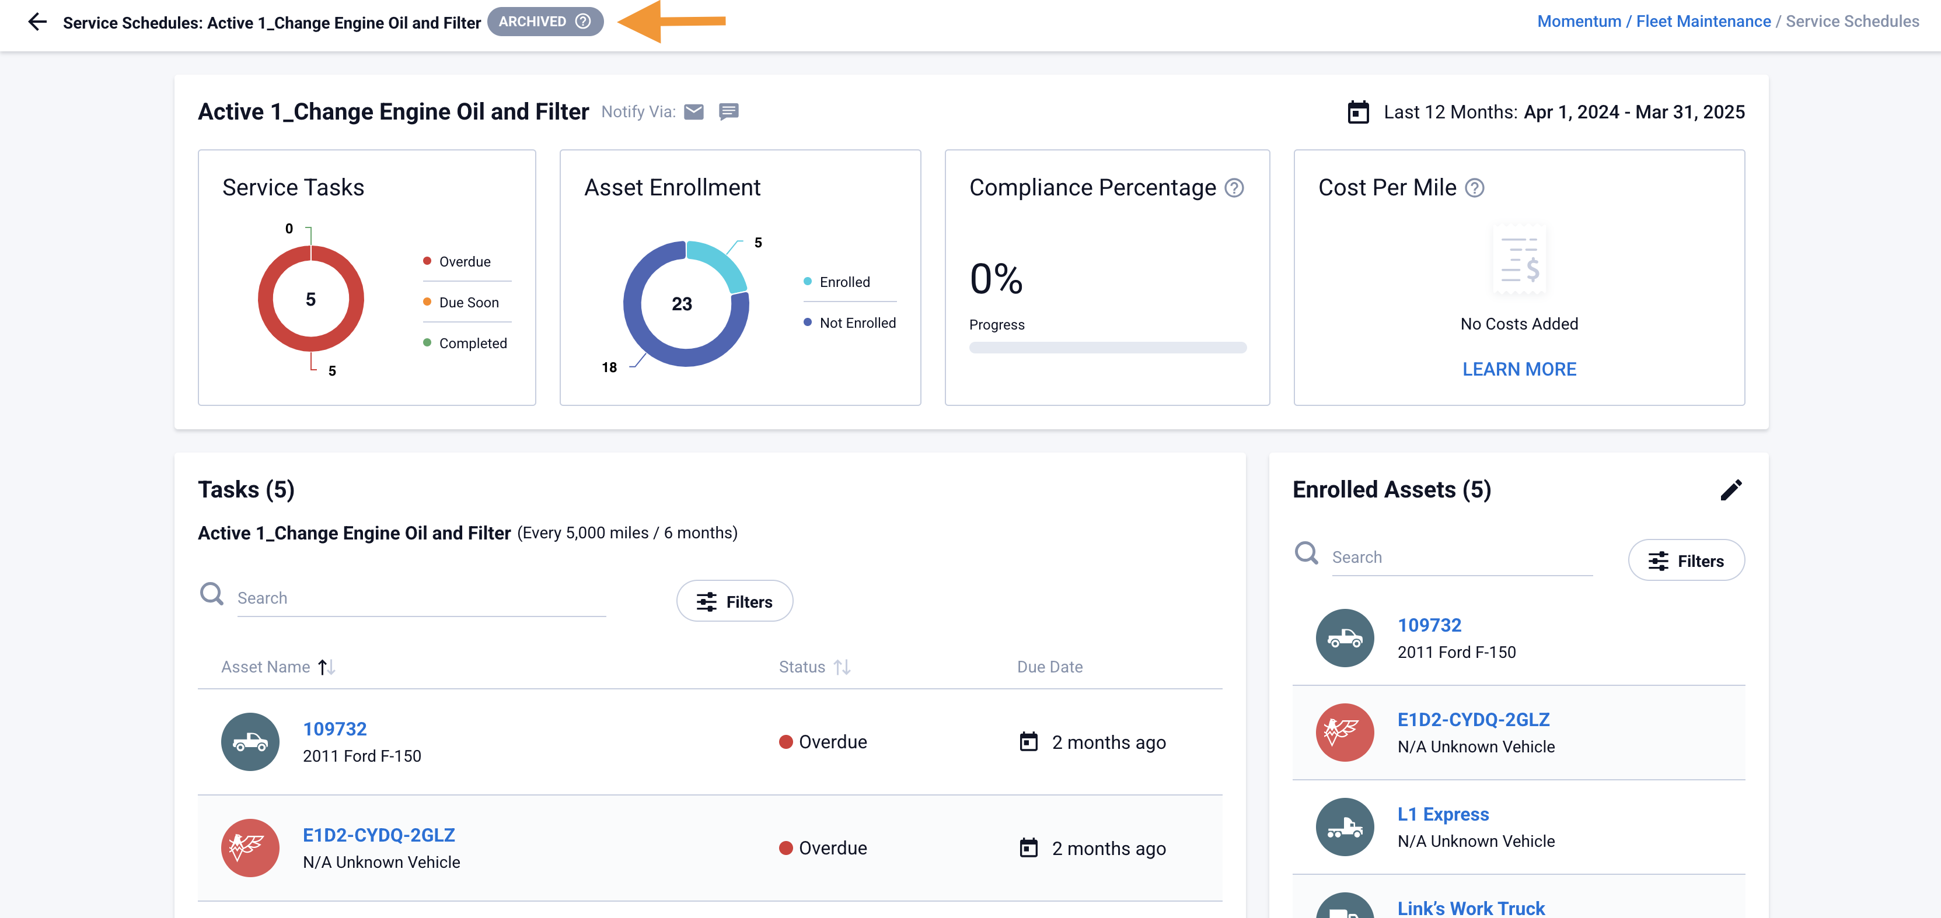Viewport: 1941px width, 918px height.
Task: Click the email notification envelope icon
Action: [693, 111]
